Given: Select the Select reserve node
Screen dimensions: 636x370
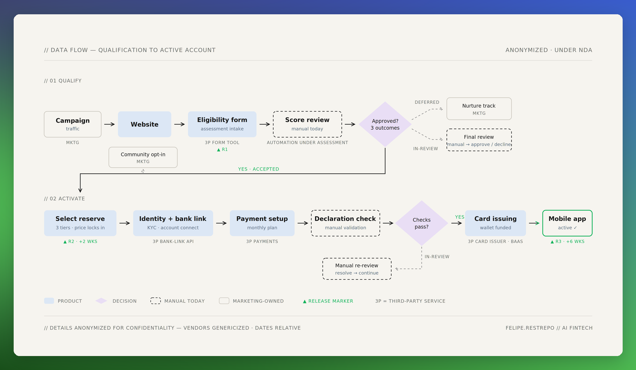Looking at the screenshot, I should [80, 223].
